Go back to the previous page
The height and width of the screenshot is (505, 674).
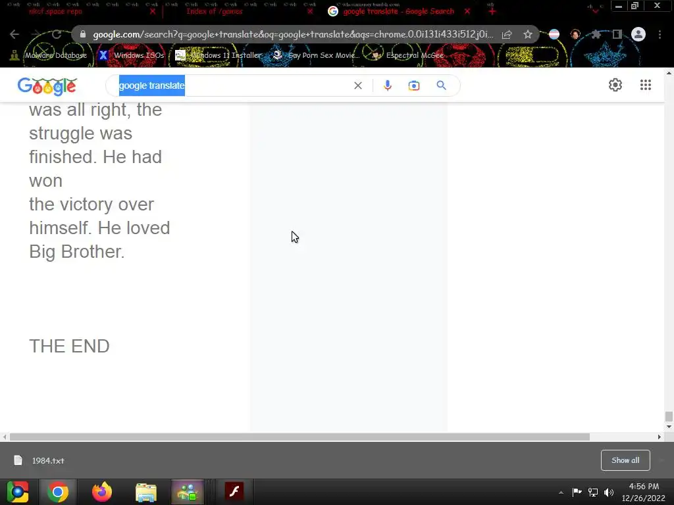coord(14,34)
